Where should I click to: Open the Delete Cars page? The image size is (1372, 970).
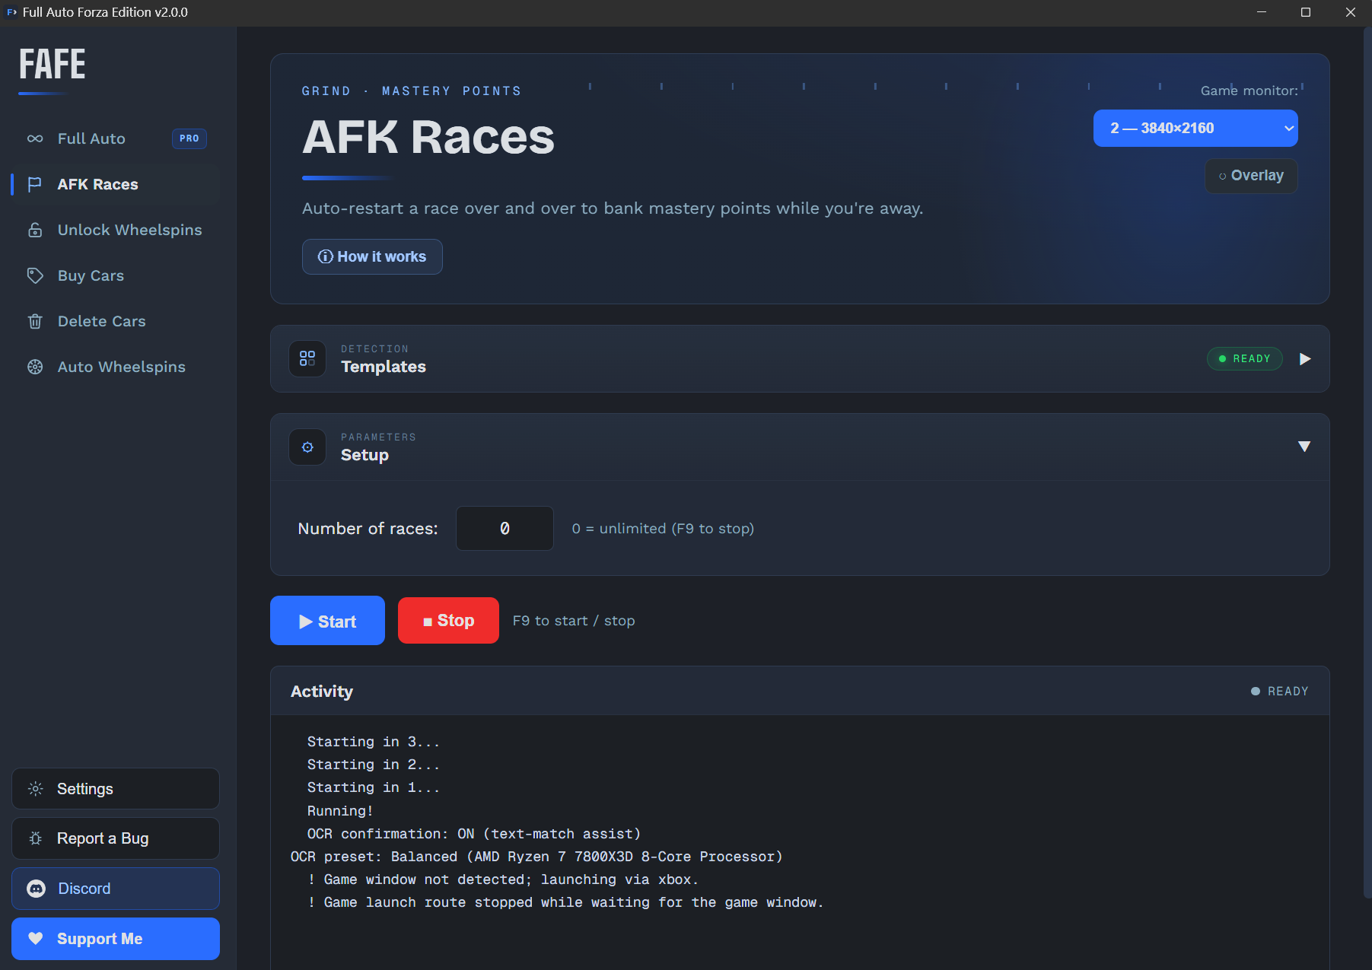[116, 321]
